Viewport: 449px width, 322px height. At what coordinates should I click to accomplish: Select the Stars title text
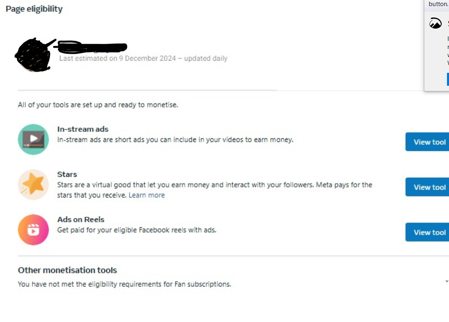coord(67,174)
